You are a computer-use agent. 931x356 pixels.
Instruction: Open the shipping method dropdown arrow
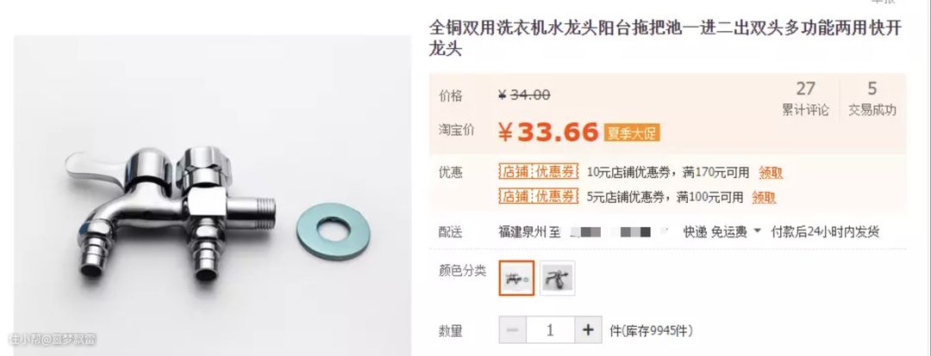point(757,231)
